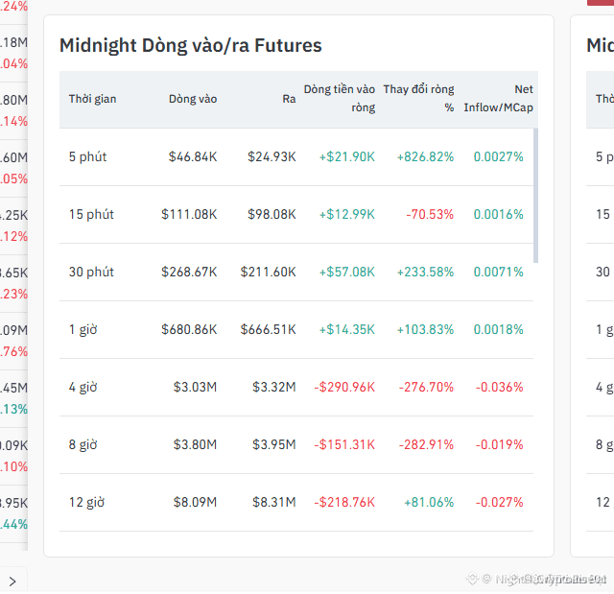Click the 'Midnight Dòng vào/ra Futures' title

click(191, 45)
